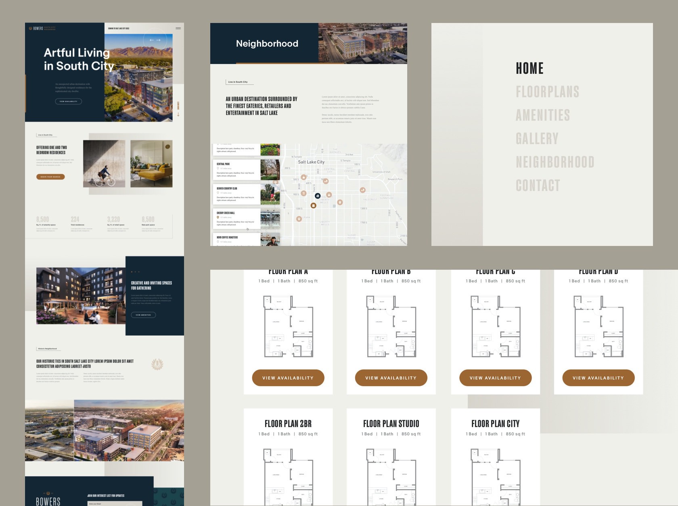678x506 pixels.
Task: Click View Availability under Floor Plan B
Action: [391, 378]
